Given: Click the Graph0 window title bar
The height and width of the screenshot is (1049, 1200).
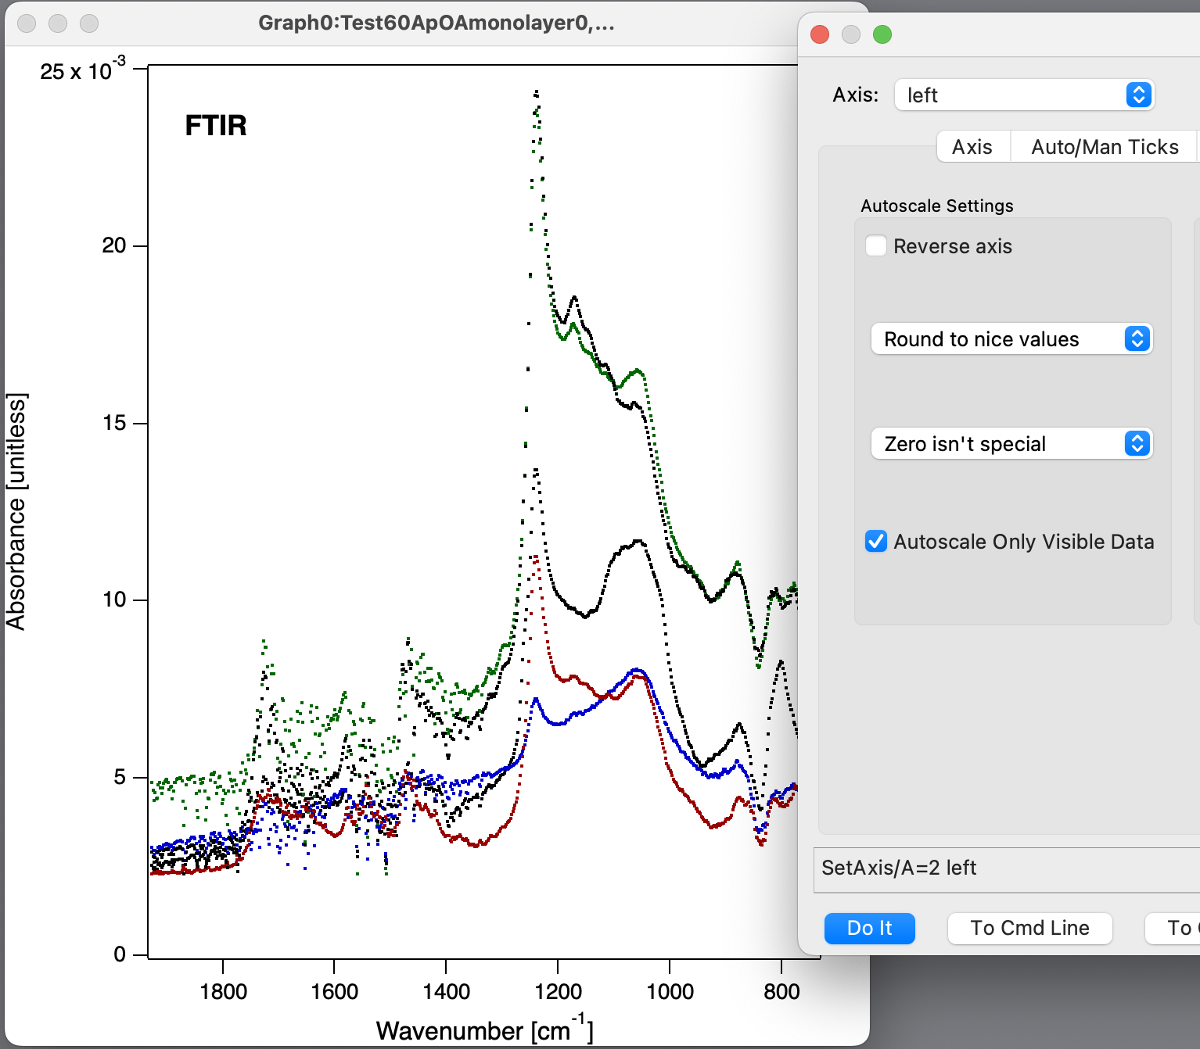Looking at the screenshot, I should pos(437,23).
